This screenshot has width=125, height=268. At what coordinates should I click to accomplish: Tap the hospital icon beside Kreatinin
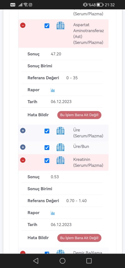[x=60, y=160]
